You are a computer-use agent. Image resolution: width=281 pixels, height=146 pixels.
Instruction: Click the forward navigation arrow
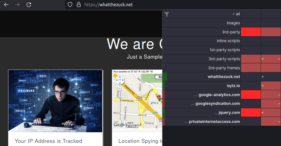pos(18,5)
